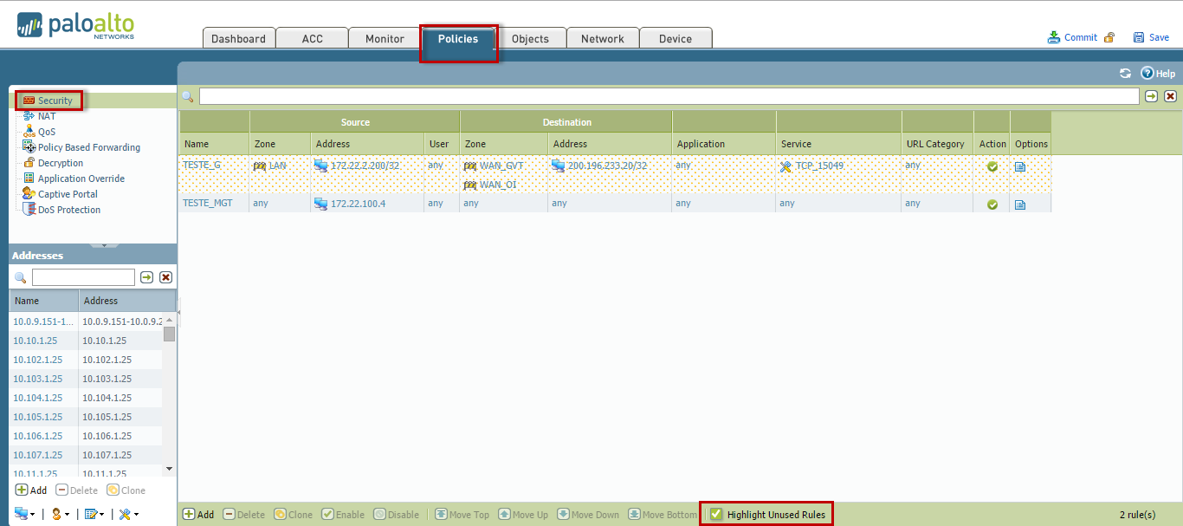This screenshot has height=526, width=1183.
Task: Open the user object dropdown at bottom-left
Action: coord(59,514)
